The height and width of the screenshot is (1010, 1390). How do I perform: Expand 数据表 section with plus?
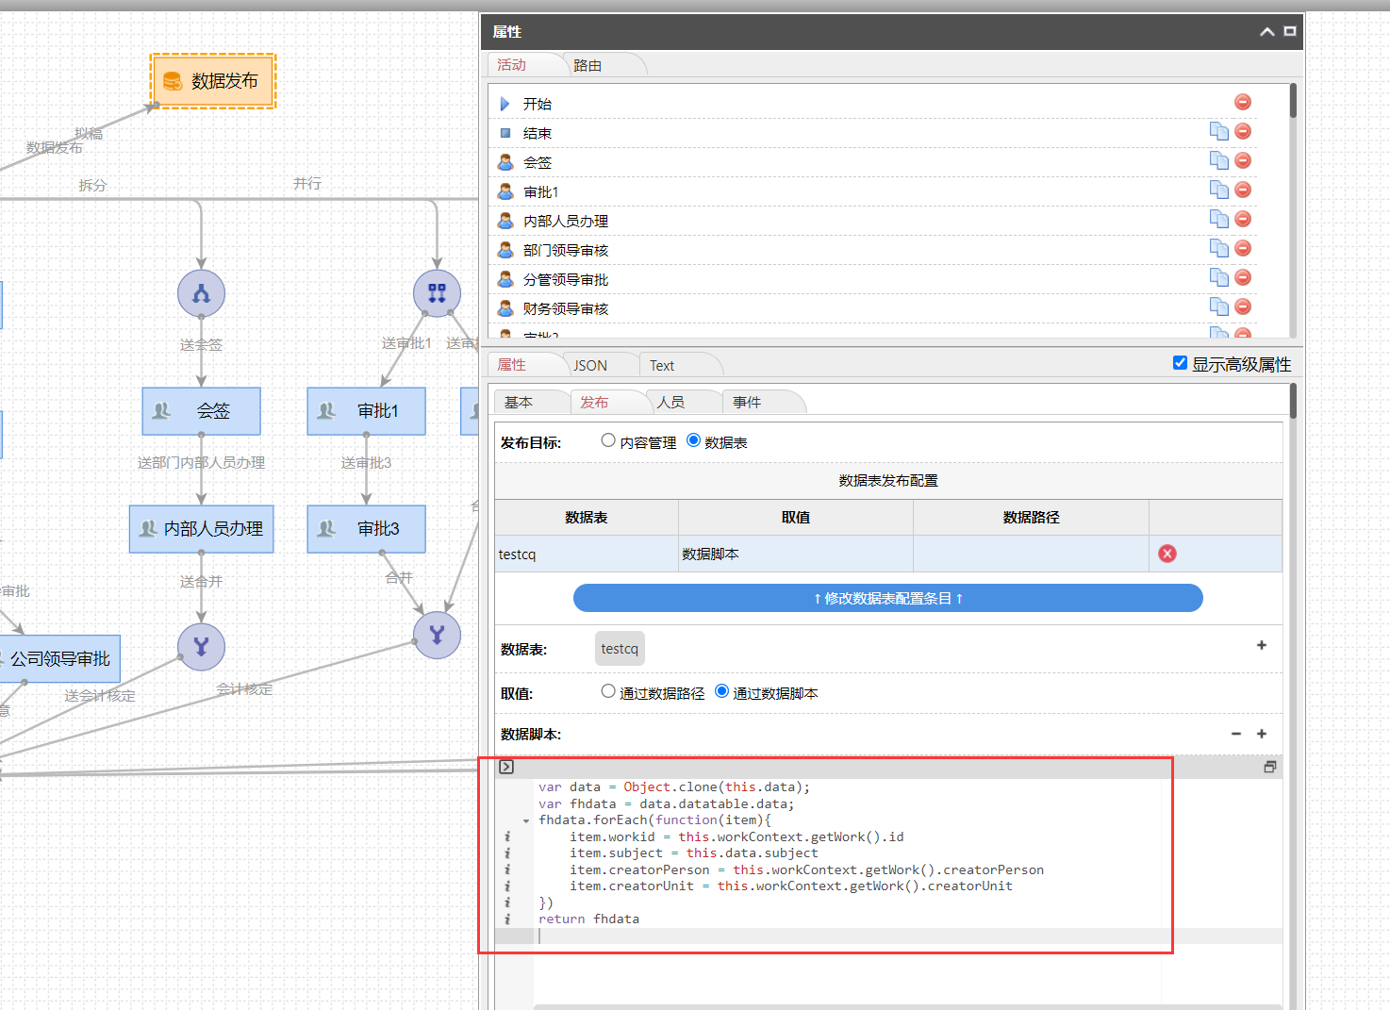[x=1262, y=645]
